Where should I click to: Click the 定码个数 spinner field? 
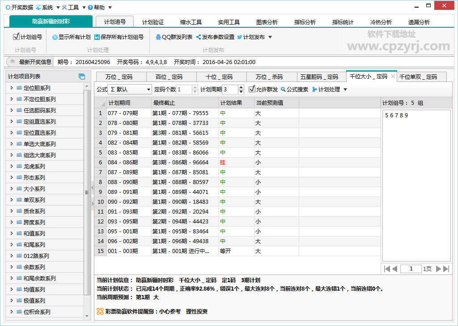coord(184,90)
